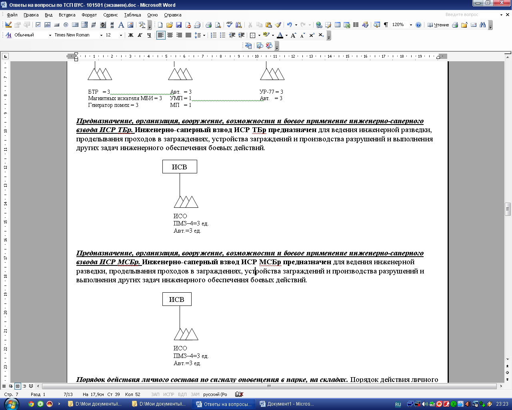The width and height of the screenshot is (512, 410).
Task: Click the vertical scrollbar thumb
Action: (x=508, y=209)
